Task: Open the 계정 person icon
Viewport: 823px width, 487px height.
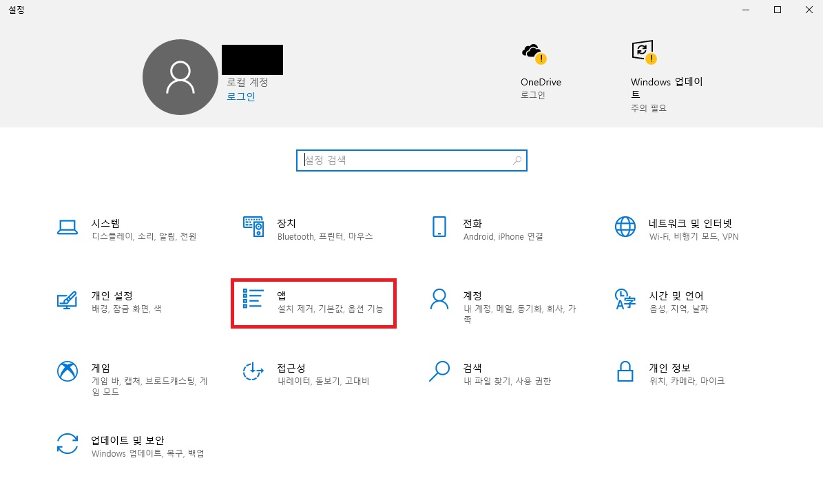Action: 439,299
